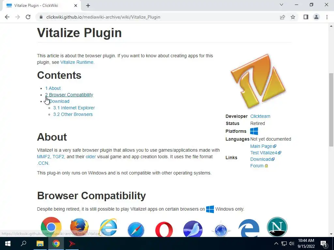334x250 pixels.
Task: Select the Vitalize Plugin - ClickWiki tab
Action: pyautogui.click(x=42, y=6)
